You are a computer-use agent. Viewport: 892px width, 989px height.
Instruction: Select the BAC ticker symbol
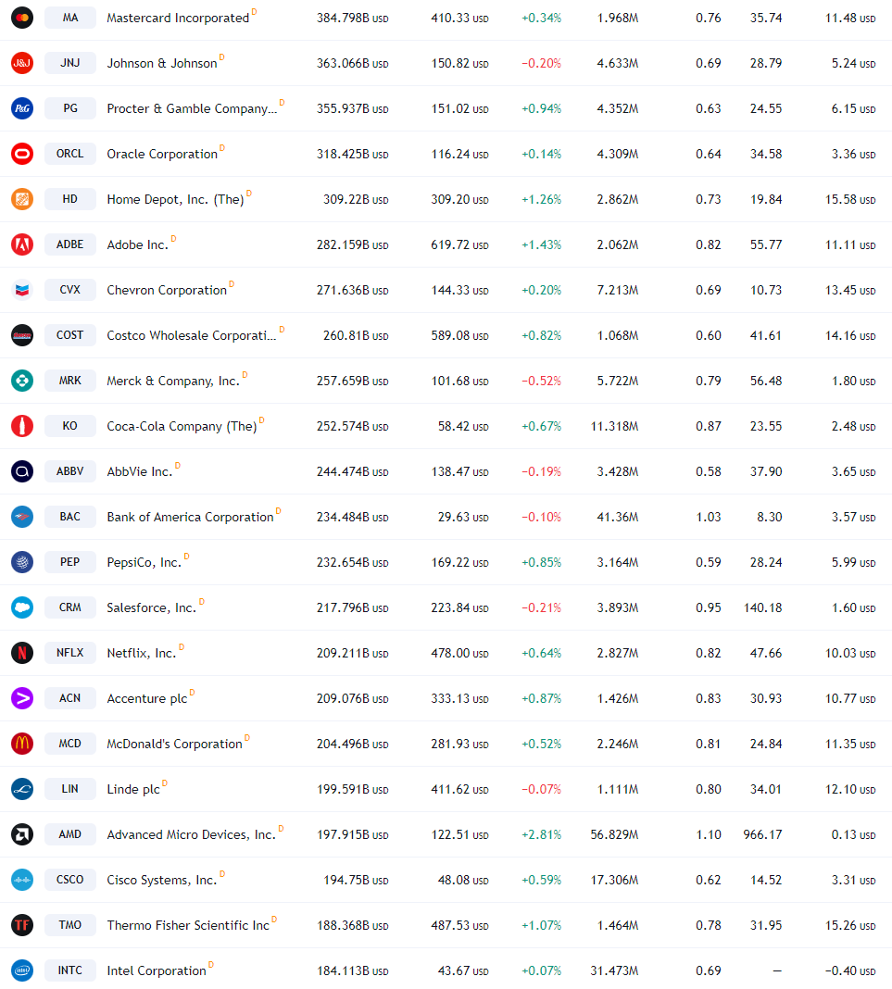[70, 518]
